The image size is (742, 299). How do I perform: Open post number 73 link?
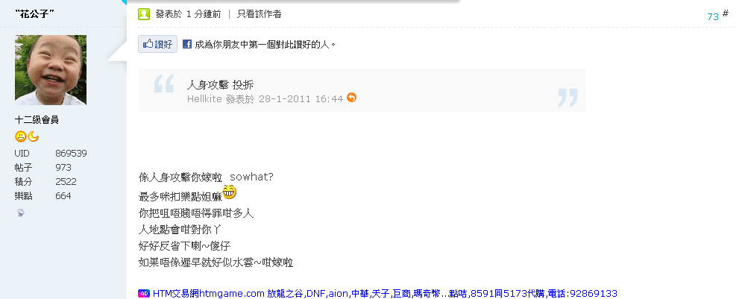pyautogui.click(x=713, y=16)
